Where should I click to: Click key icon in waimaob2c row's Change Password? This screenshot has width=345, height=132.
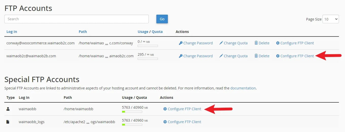tap(181, 56)
